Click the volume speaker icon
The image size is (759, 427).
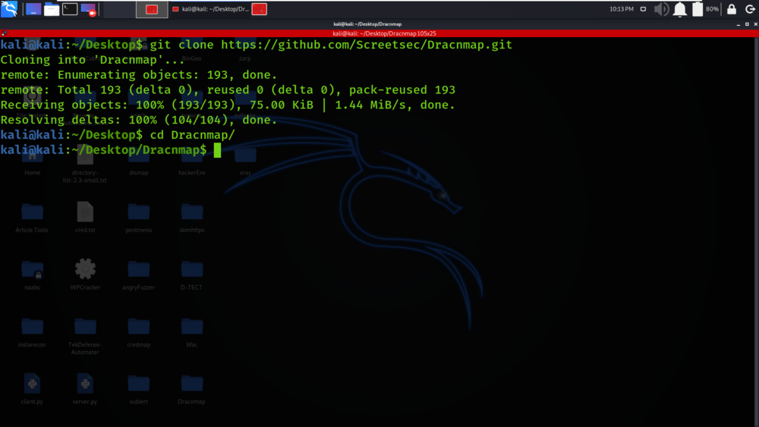pos(661,9)
